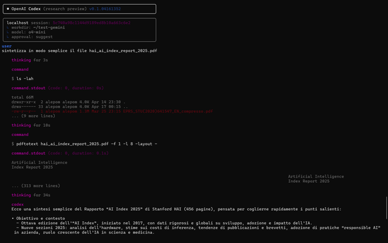Click the pdftotext command line

tap(85, 144)
